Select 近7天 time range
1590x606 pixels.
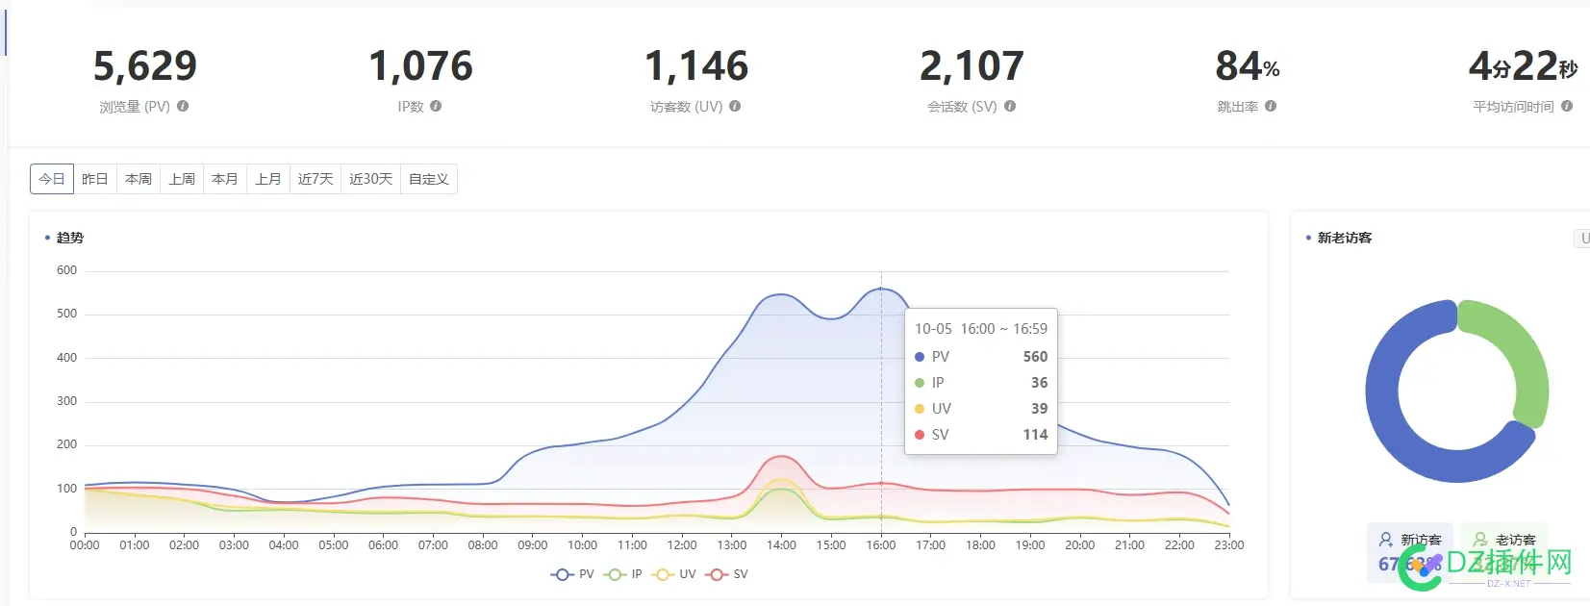pyautogui.click(x=315, y=179)
